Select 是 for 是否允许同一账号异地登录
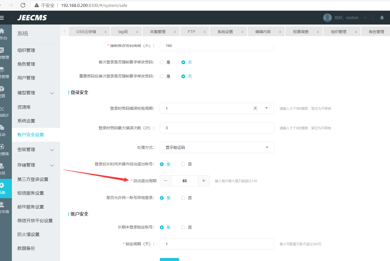The height and width of the screenshot is (261, 390). (162, 198)
